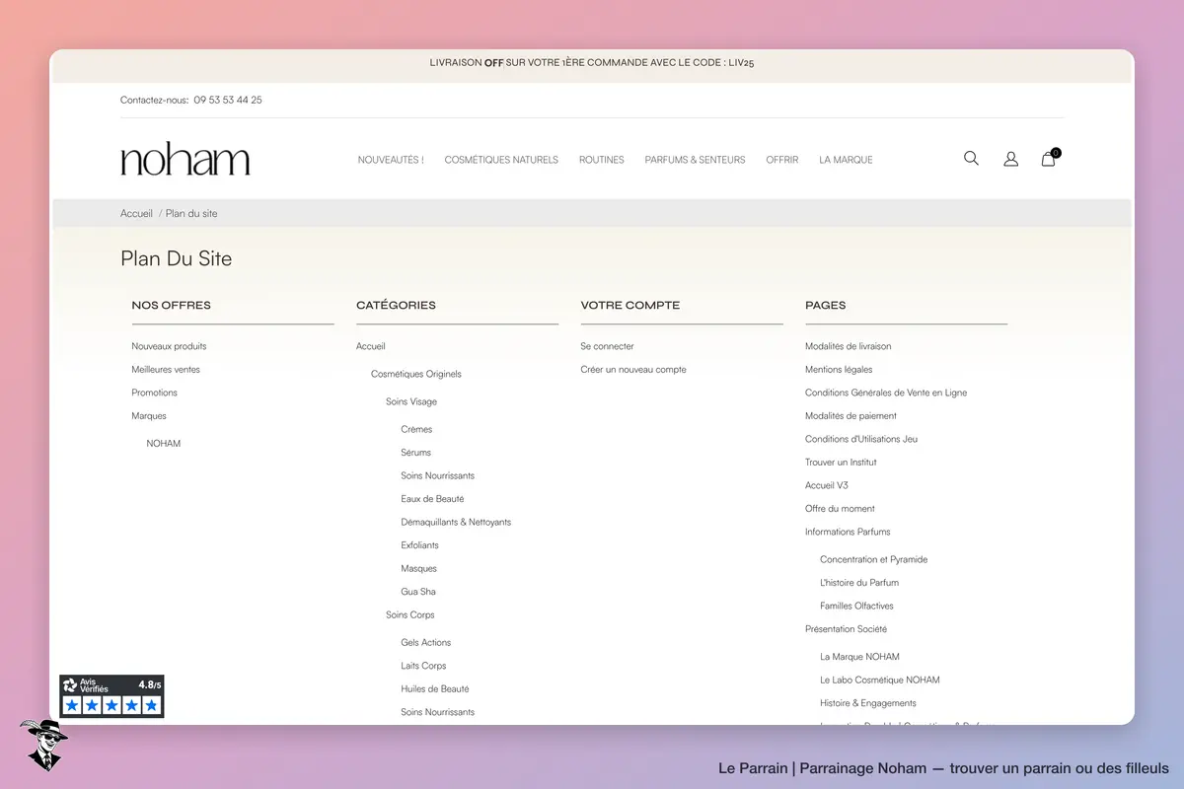Open the LA MARQUE menu item
This screenshot has height=789, width=1184.
click(846, 160)
